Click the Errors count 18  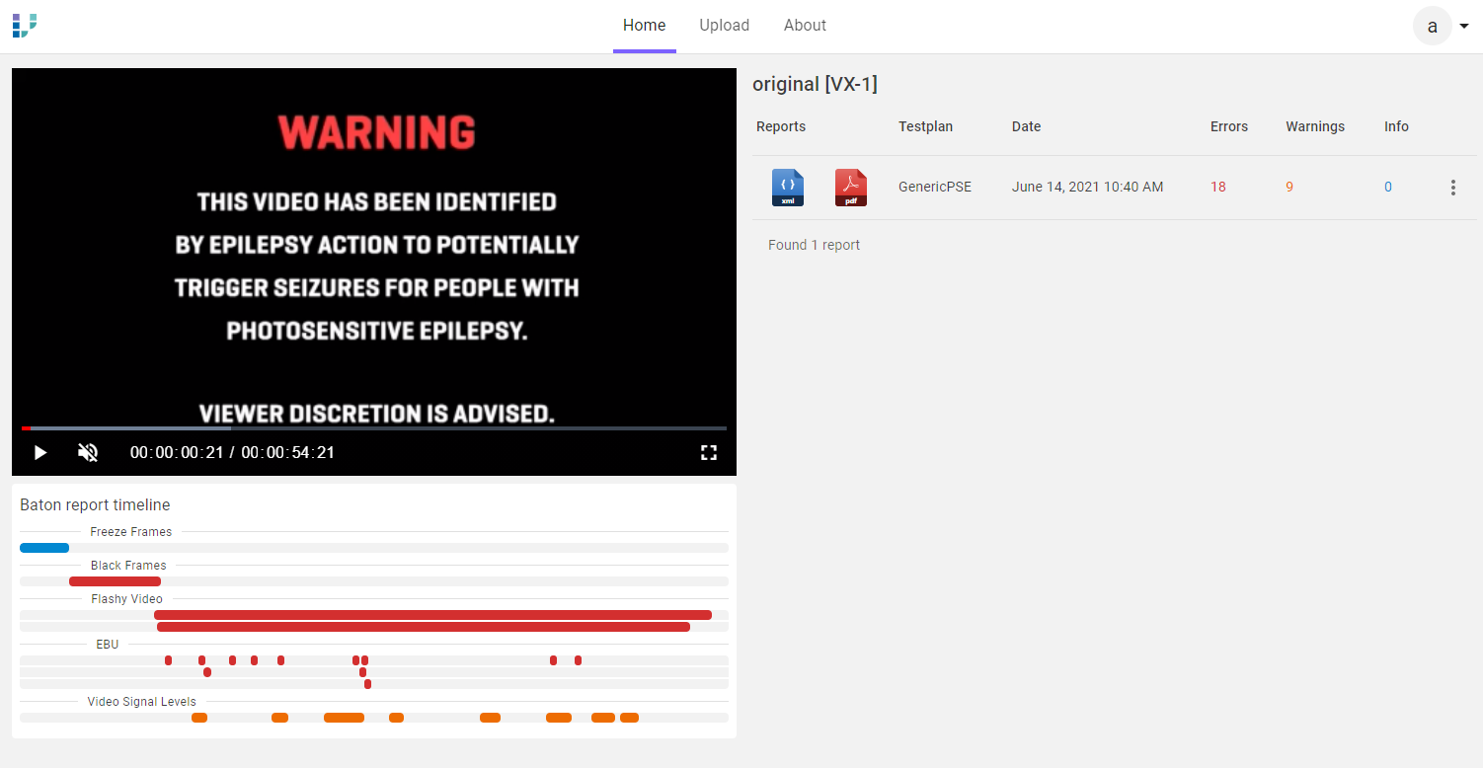(x=1218, y=187)
